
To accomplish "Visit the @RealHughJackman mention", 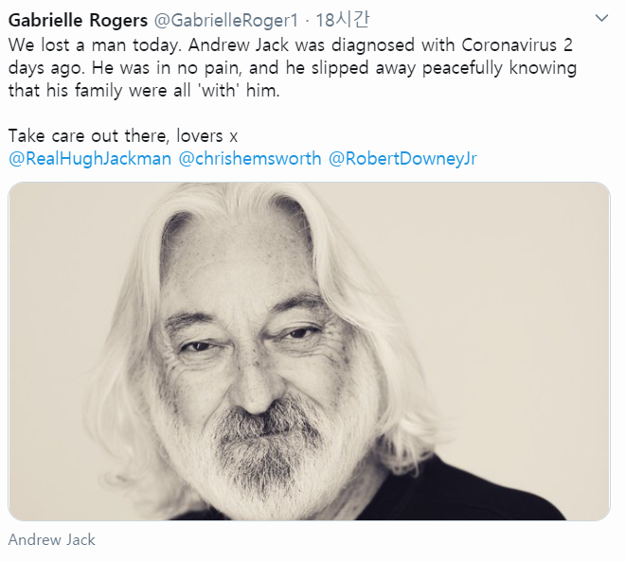I will click(x=90, y=159).
